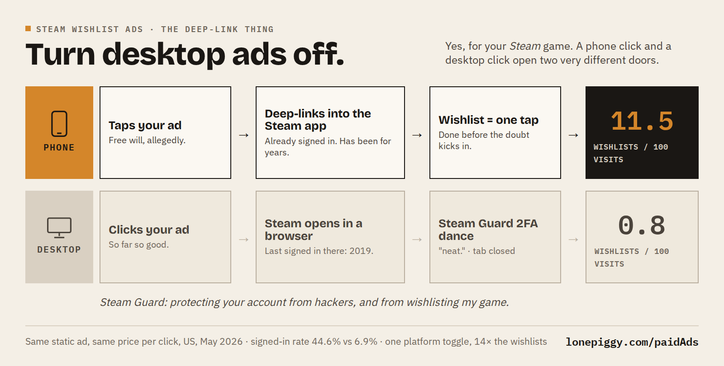
Task: Select the 'Taps your ad' card
Action: 165,133
